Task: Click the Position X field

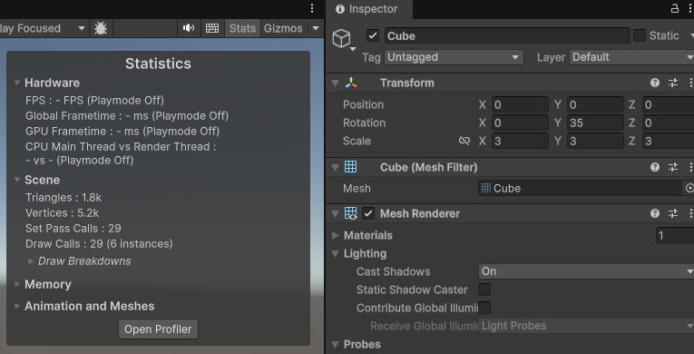Action: click(520, 104)
